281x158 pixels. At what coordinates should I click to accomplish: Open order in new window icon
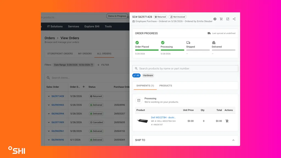tap(227, 19)
